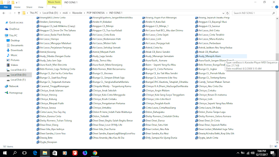Click the Andien_Gemintang MIDI file icon
The height and width of the screenshot is (157, 279).
click(38, 22)
